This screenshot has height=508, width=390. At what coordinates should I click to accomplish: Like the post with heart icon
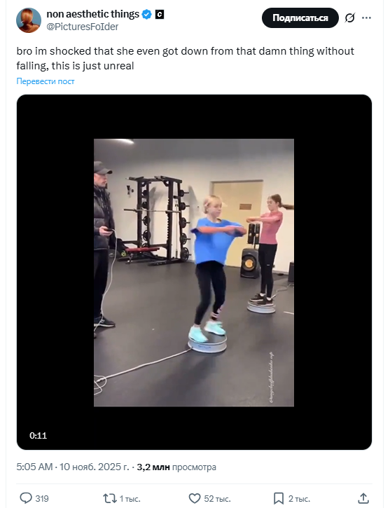coord(195,498)
